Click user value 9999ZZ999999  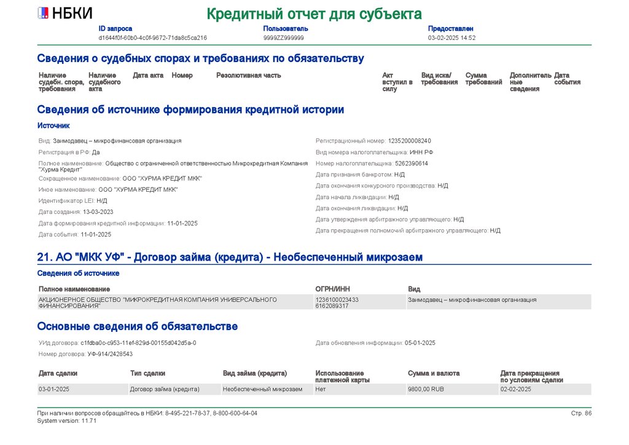[284, 37]
